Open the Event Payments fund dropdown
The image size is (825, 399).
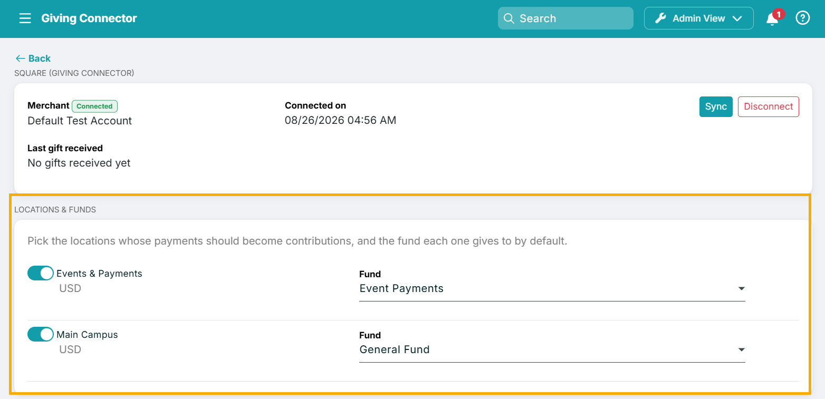552,289
